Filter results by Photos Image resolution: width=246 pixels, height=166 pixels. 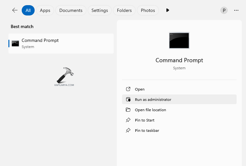(148, 10)
